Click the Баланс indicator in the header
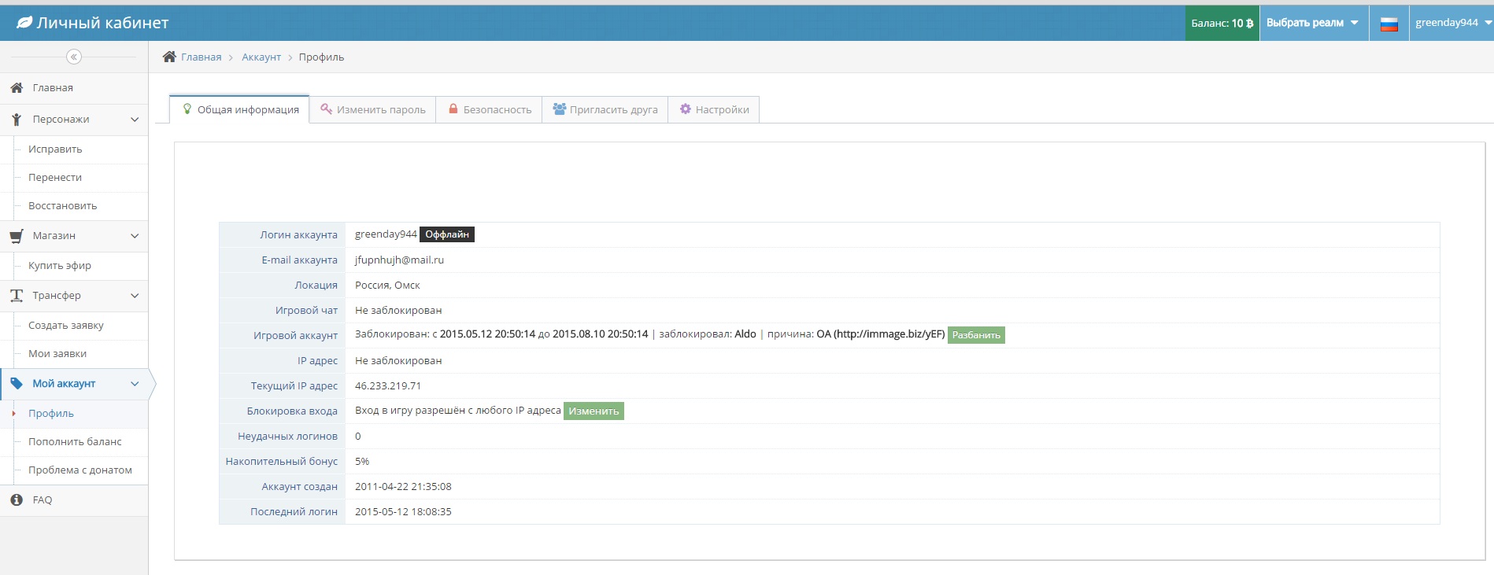 (x=1222, y=23)
